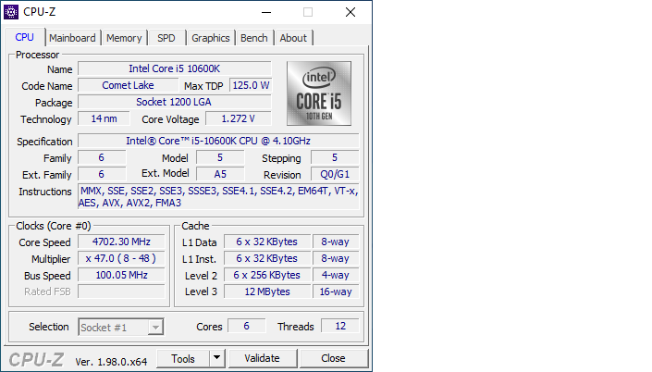The image size is (652, 372).
Task: Click the L1 Inst. associativity '8-way'
Action: (x=335, y=258)
